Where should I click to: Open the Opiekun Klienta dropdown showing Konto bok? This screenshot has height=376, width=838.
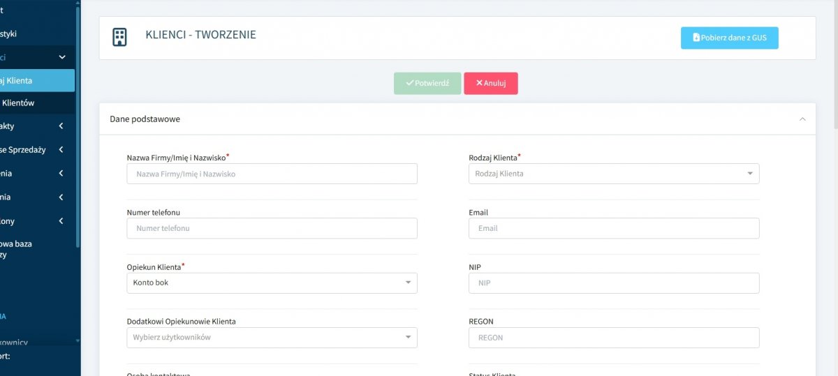[272, 283]
